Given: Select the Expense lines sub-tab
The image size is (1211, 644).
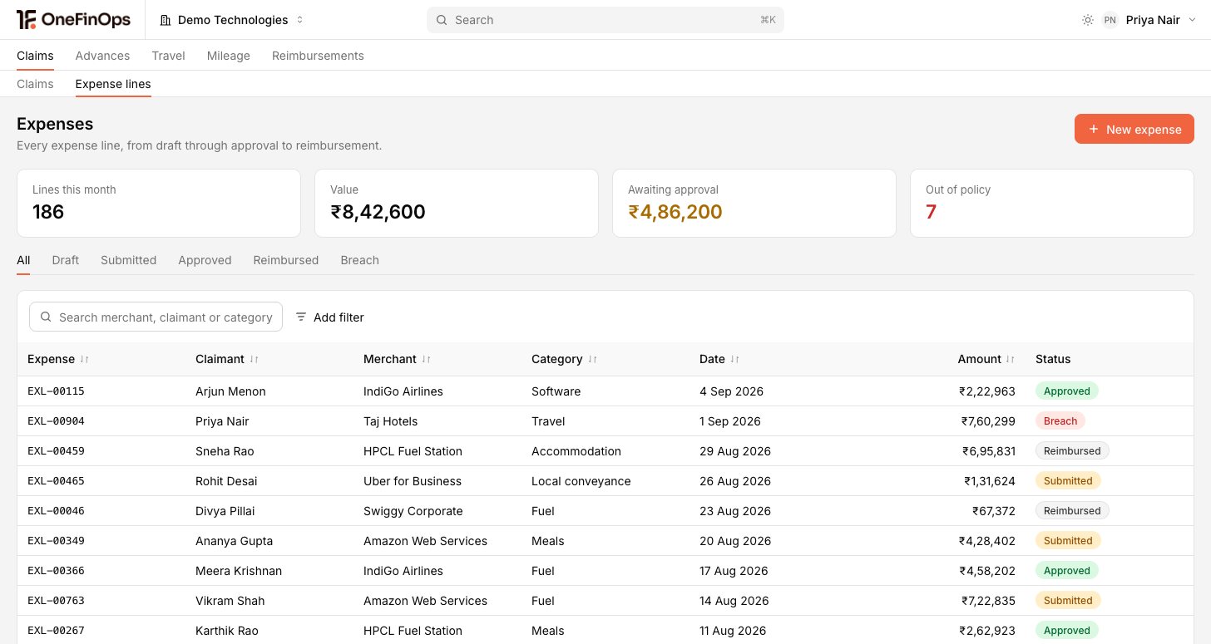Looking at the screenshot, I should click(x=113, y=84).
